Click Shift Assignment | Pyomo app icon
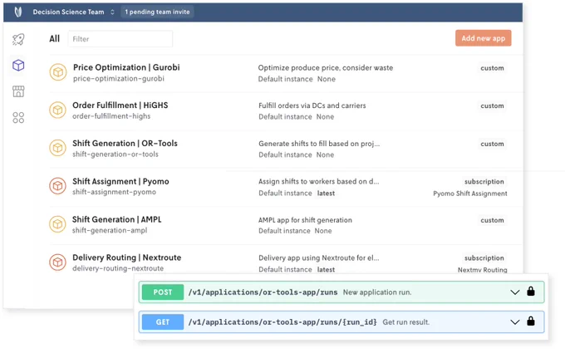This screenshot has height=353, width=565. [57, 186]
